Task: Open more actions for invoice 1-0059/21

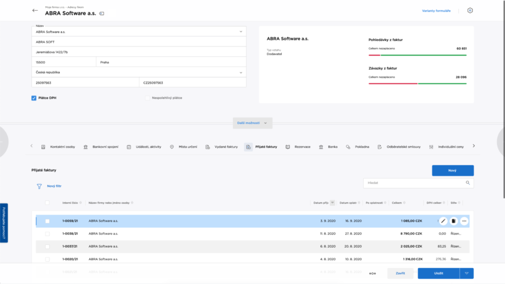Action: pyautogui.click(x=464, y=221)
